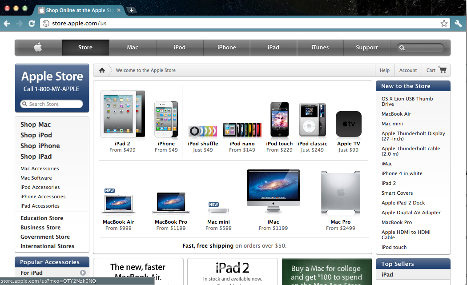This screenshot has width=467, height=285.
Task: Open iPhone 4 in white link
Action: coord(402,173)
